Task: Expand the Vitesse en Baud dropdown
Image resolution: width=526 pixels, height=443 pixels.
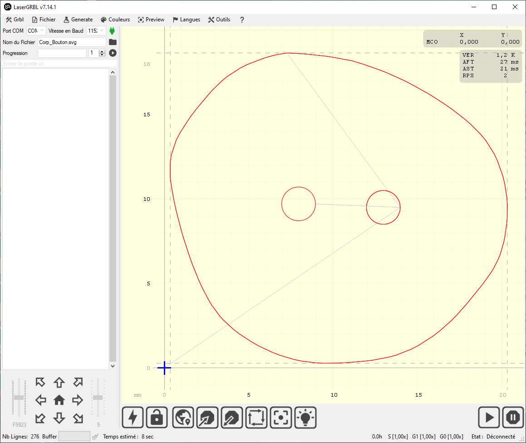Action: click(102, 31)
